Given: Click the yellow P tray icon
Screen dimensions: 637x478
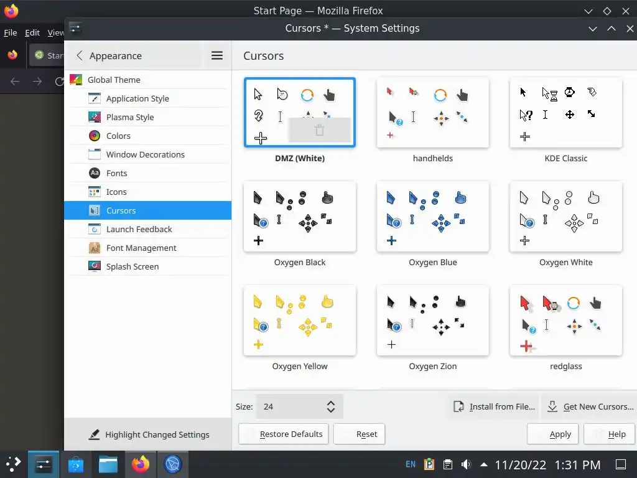Looking at the screenshot, I should 429,464.
